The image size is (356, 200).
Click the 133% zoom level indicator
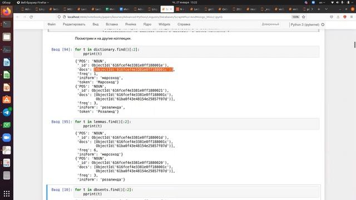[295, 17]
